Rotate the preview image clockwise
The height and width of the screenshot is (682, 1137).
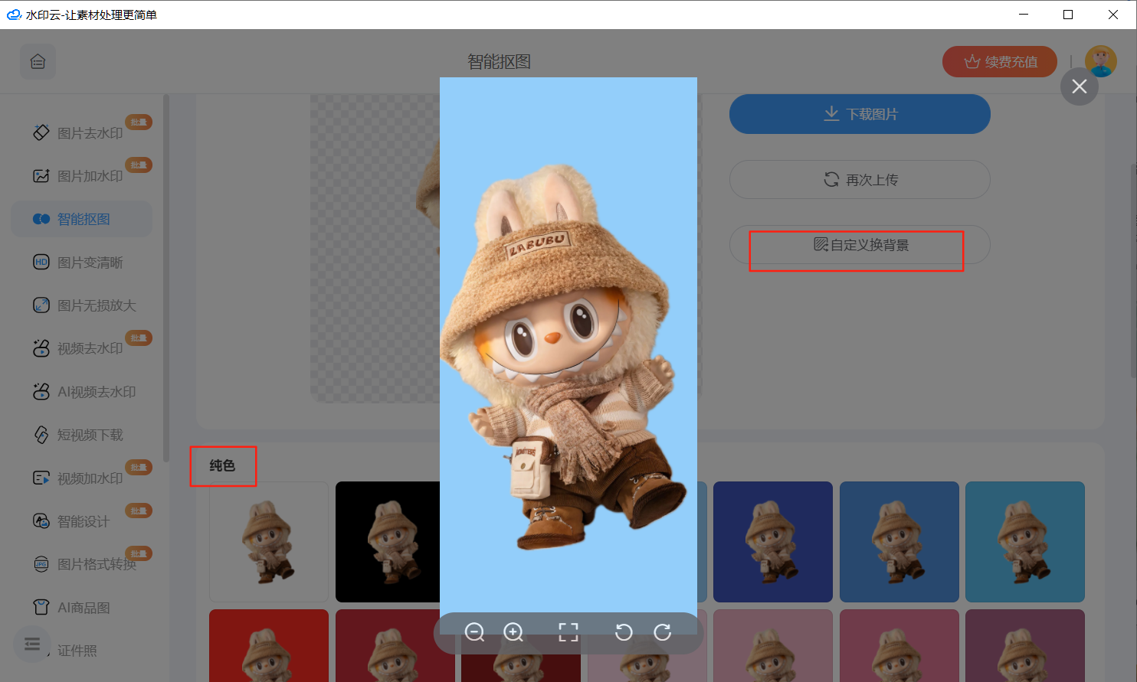(663, 632)
